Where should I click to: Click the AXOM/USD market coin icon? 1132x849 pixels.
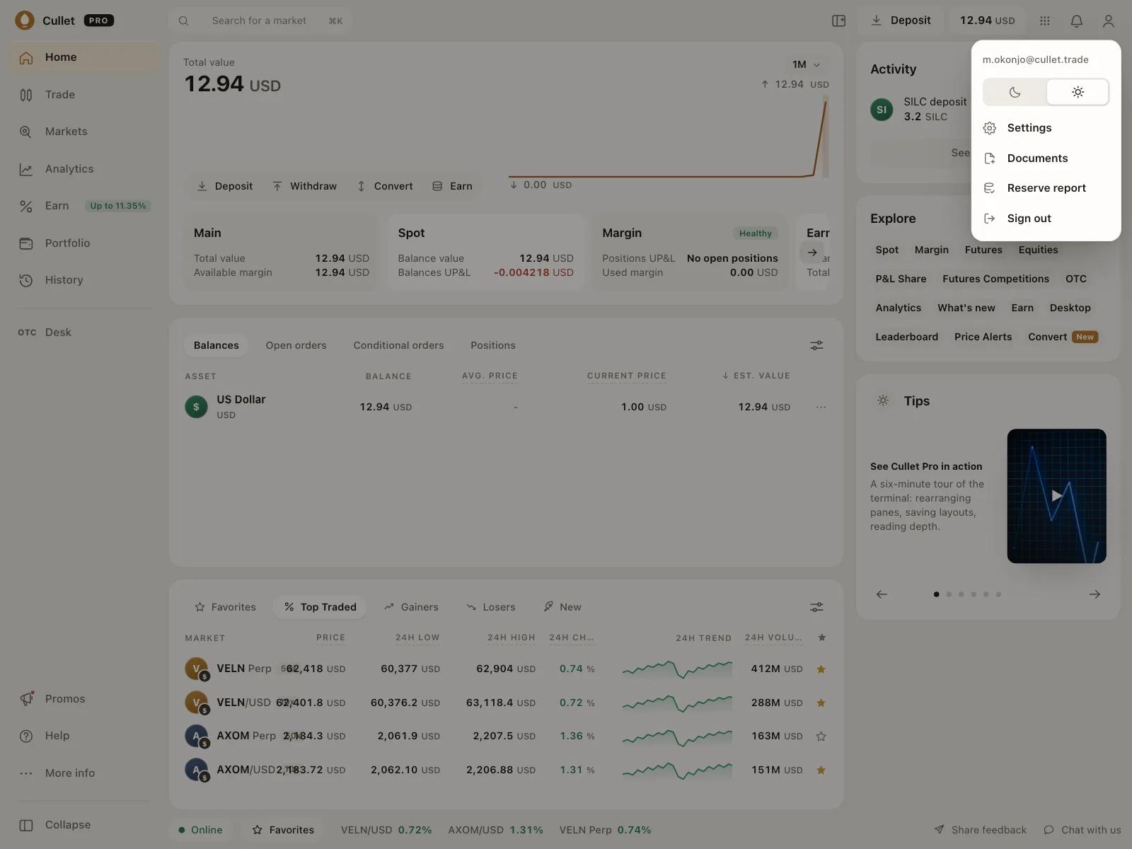click(x=197, y=770)
